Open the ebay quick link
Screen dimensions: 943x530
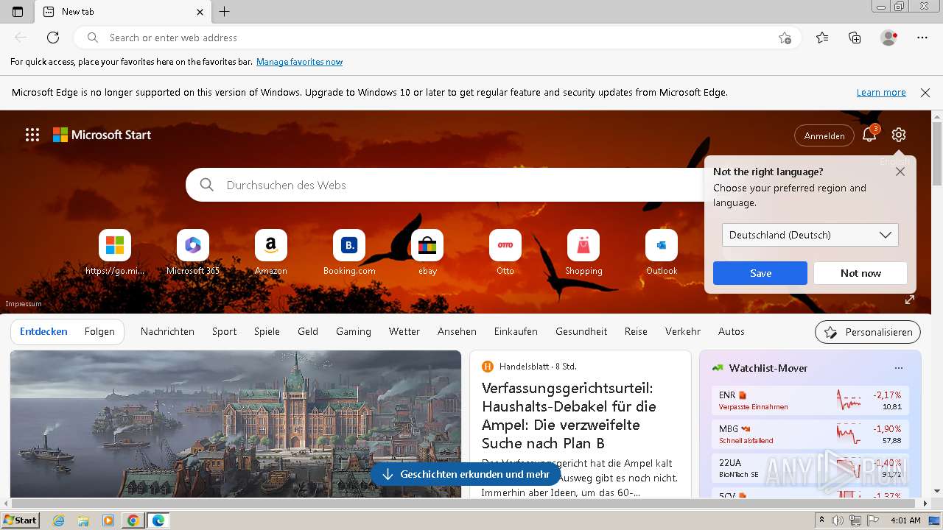(x=427, y=252)
